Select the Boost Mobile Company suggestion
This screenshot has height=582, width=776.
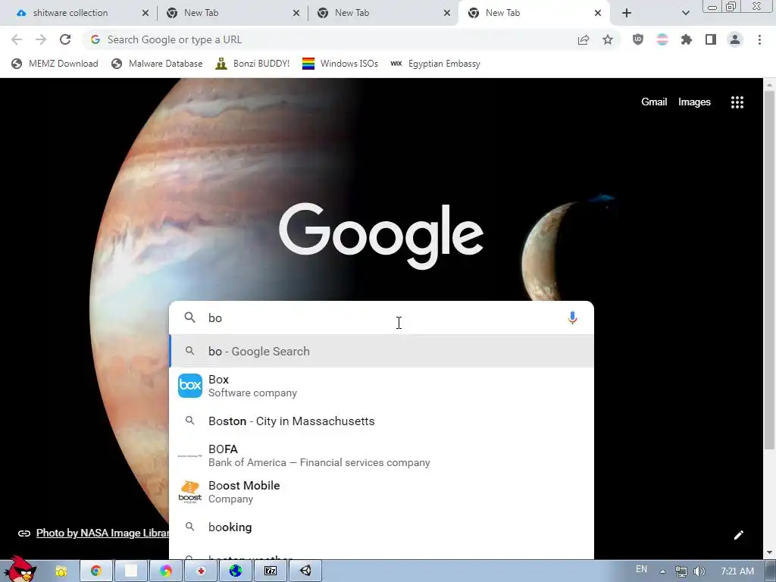[381, 492]
